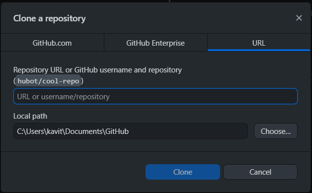The width and height of the screenshot is (312, 193).
Task: Click the hubot/cool-repo example text
Action: coord(48,81)
